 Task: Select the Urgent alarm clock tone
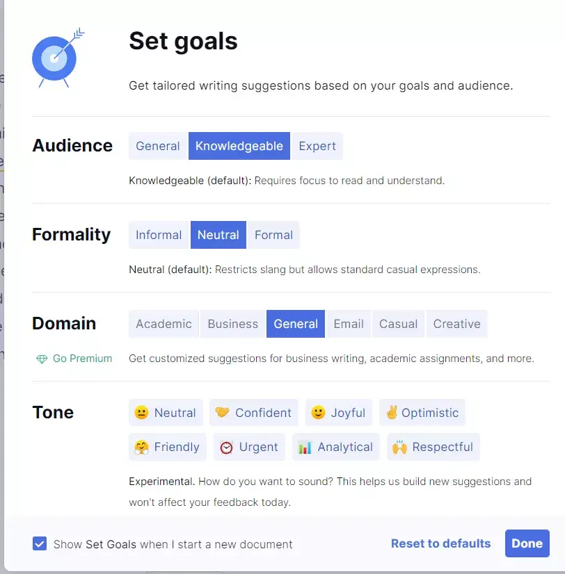(x=249, y=447)
